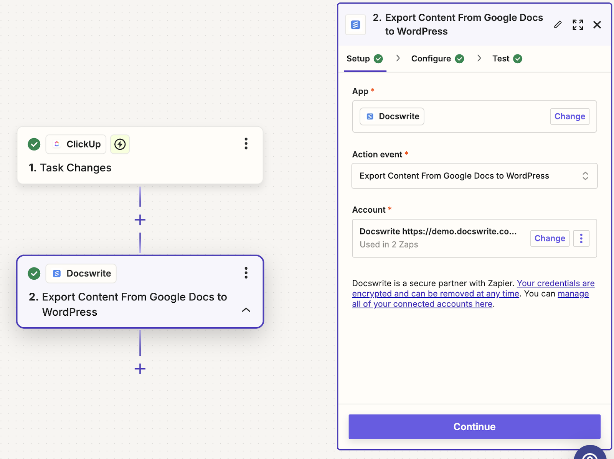
Task: Open the credentials encryption link
Action: (x=473, y=289)
